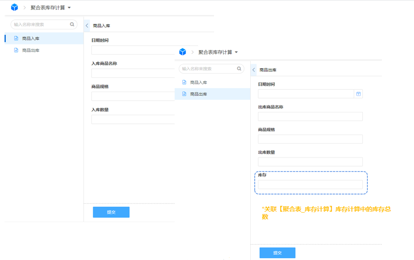Click the cube logo beside the 商品入库 form breadcrumb

coord(14,8)
